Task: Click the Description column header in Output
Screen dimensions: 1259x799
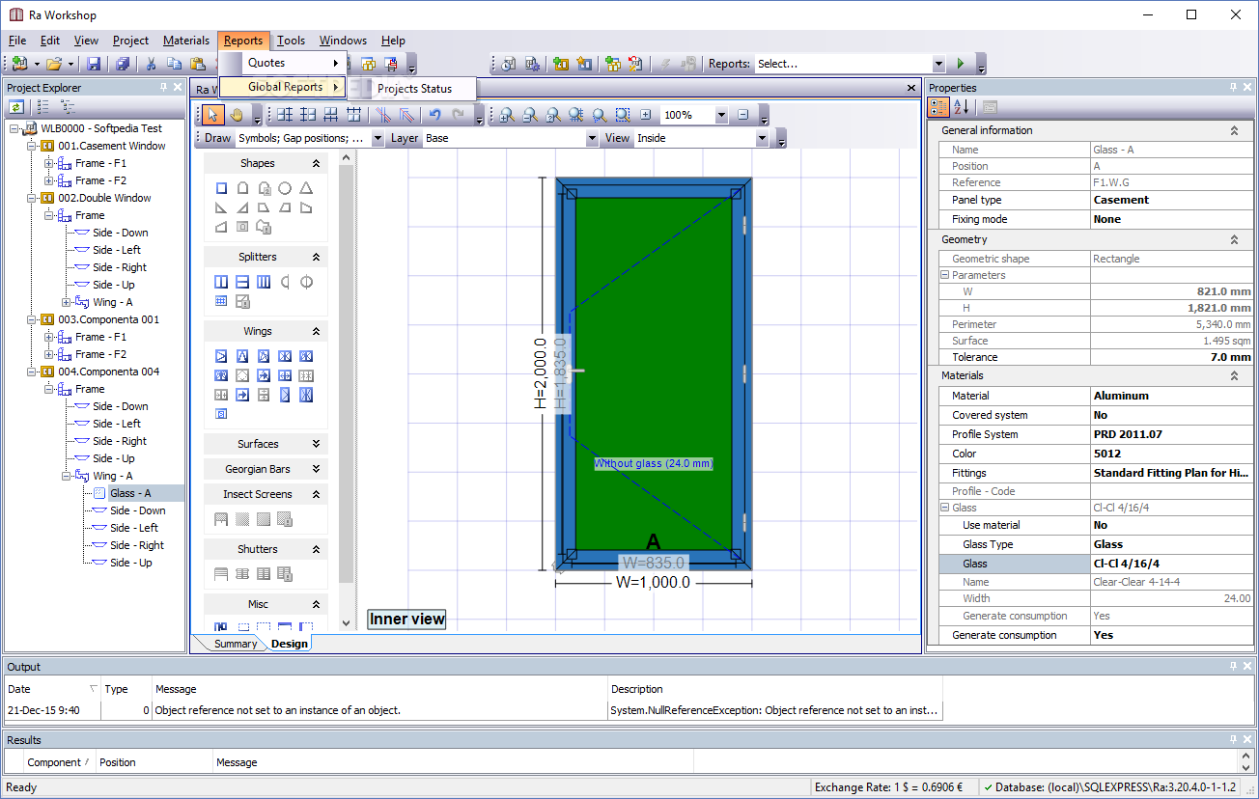Action: (775, 689)
